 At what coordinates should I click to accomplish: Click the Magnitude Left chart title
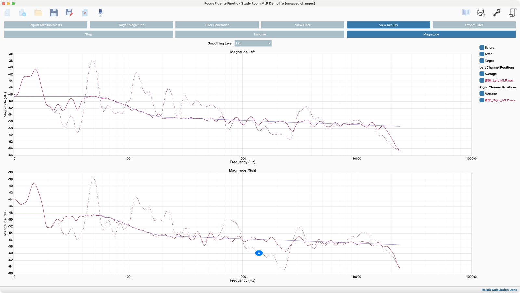point(242,52)
